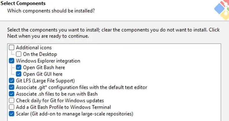The height and width of the screenshot is (121, 229).
Task: Click the "Git LFS (Large File Support)" label text
Action: [45, 81]
